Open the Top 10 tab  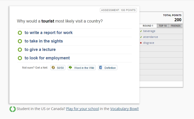tap(162, 26)
